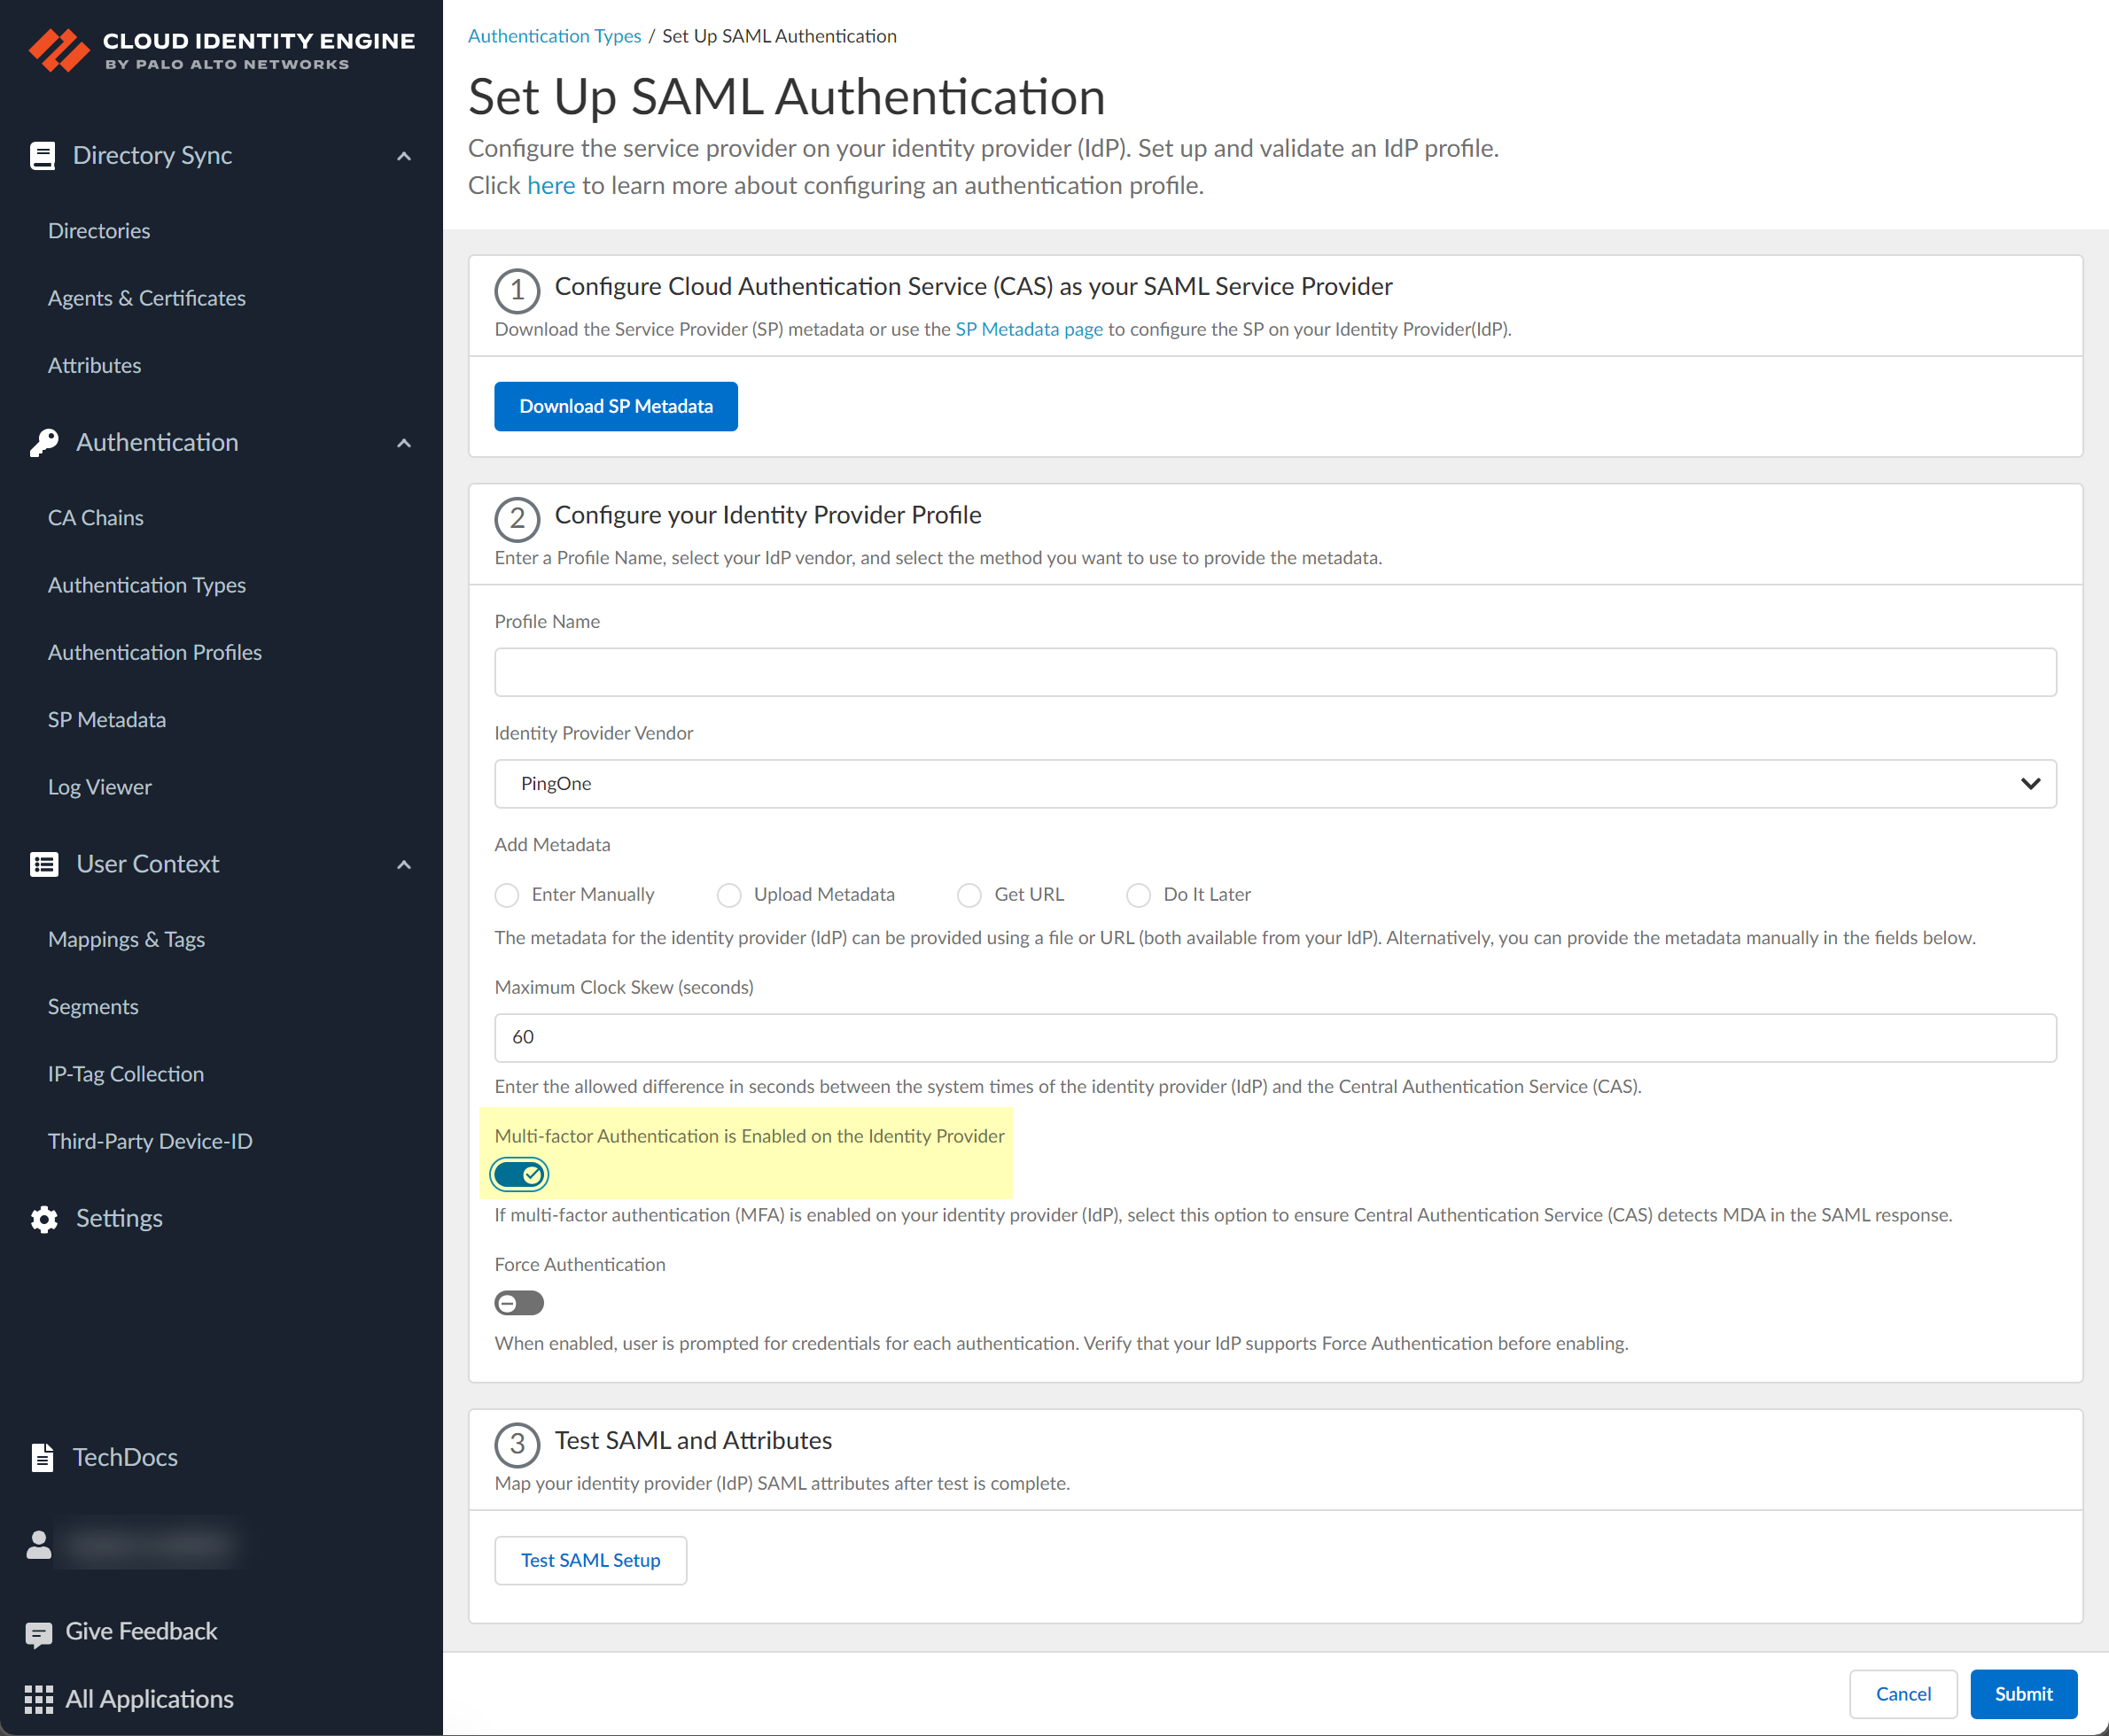Image resolution: width=2109 pixels, height=1736 pixels.
Task: Click the Download SP Metadata button
Action: click(x=615, y=406)
